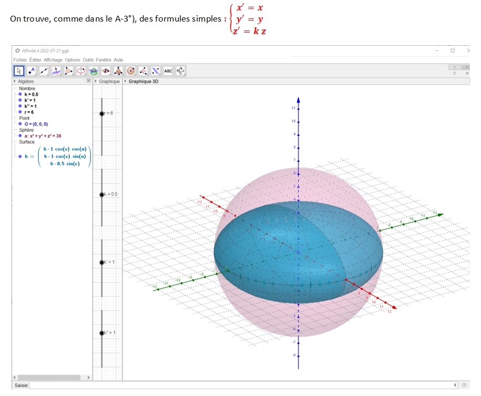Screen dimensions: 481x396
Task: Open the Fenêtre menu
Action: 104,60
